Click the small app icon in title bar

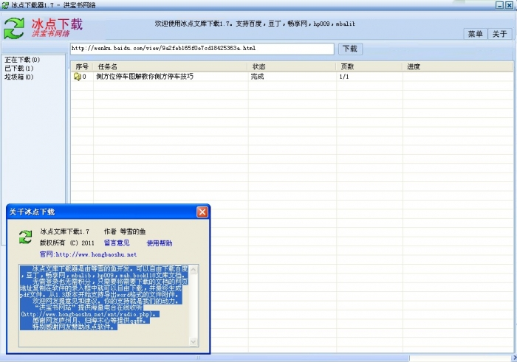[5, 5]
